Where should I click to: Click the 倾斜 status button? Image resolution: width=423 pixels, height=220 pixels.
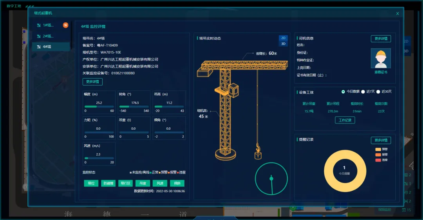click(177, 183)
